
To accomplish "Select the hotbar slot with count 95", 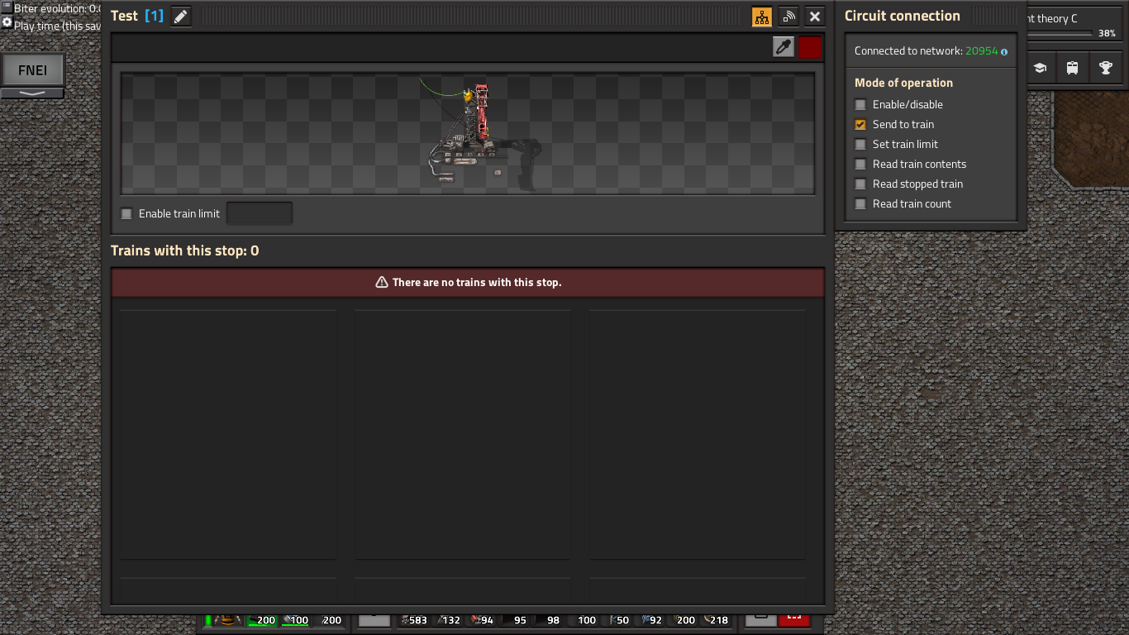I will coord(512,618).
